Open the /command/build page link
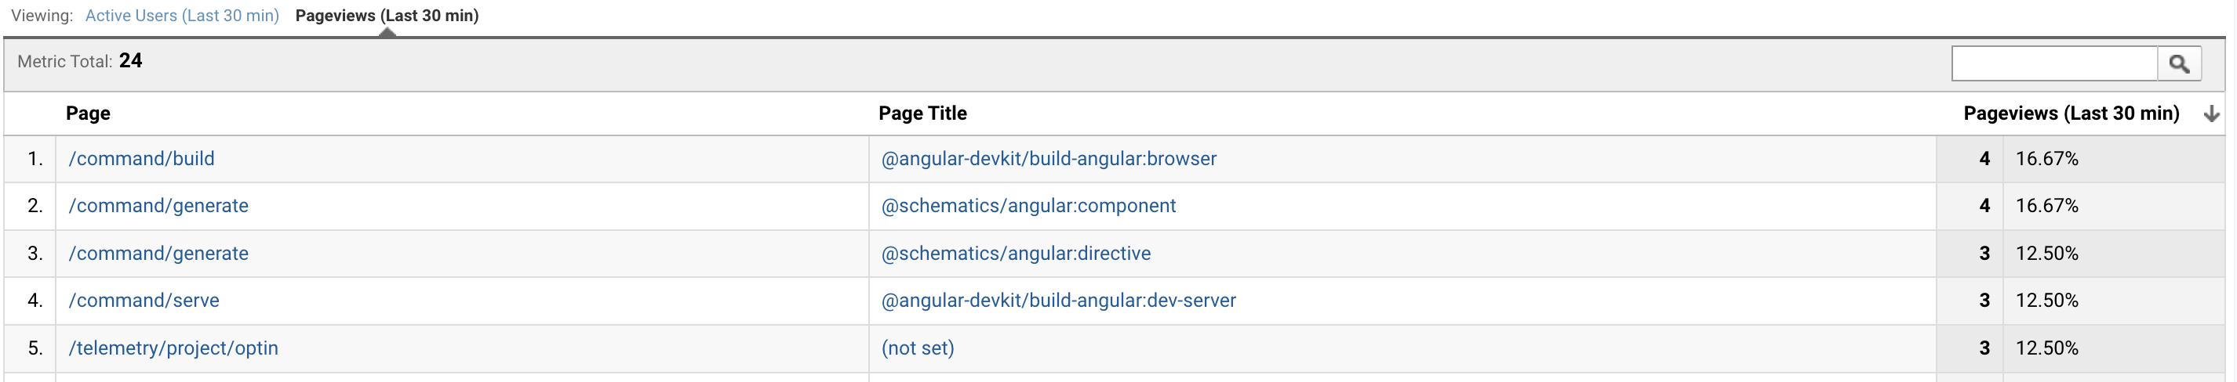Image resolution: width=2237 pixels, height=382 pixels. pos(141,159)
